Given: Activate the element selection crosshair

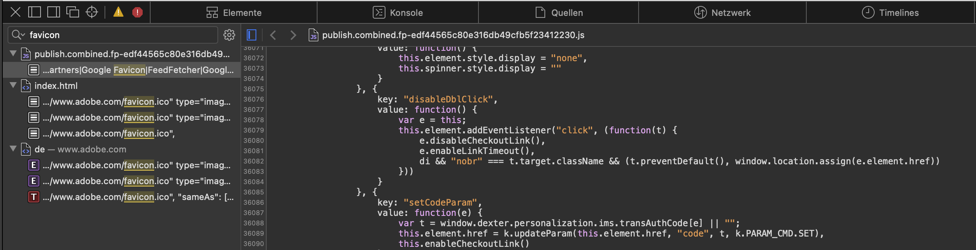Looking at the screenshot, I should 92,12.
